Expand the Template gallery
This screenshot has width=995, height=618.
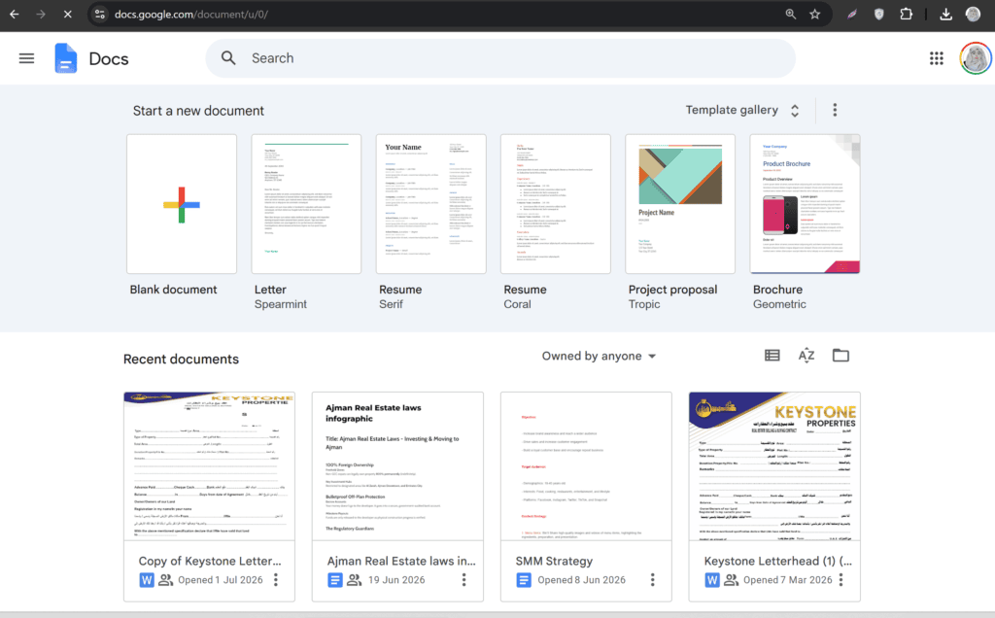point(741,110)
